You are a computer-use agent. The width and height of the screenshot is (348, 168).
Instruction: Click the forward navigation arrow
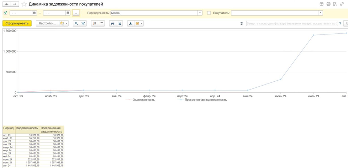pyautogui.click(x=15, y=4)
